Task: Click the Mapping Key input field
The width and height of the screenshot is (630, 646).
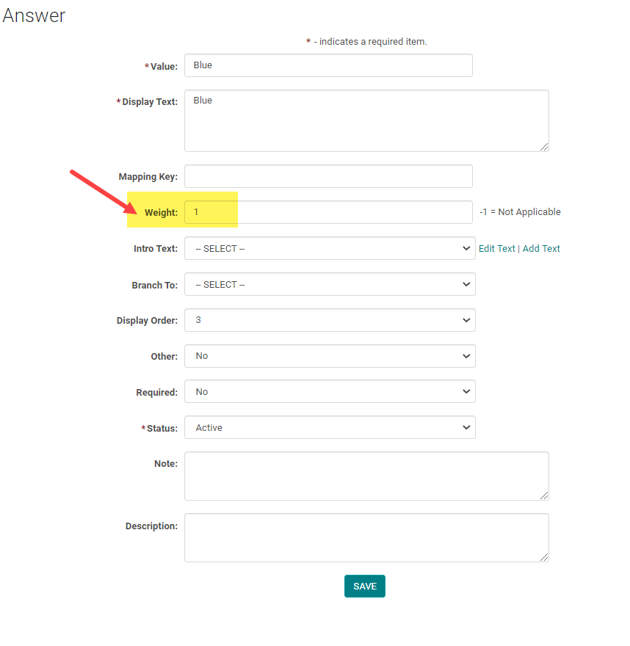Action: (x=328, y=176)
